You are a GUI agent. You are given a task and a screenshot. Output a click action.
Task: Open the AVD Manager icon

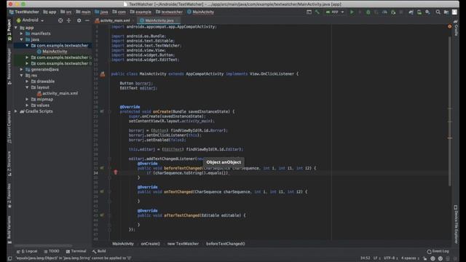(x=419, y=12)
